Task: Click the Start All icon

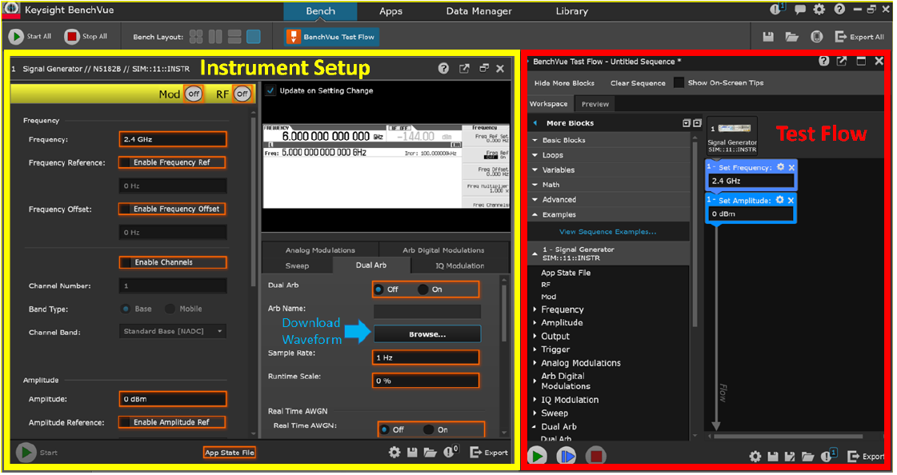Action: (x=16, y=36)
